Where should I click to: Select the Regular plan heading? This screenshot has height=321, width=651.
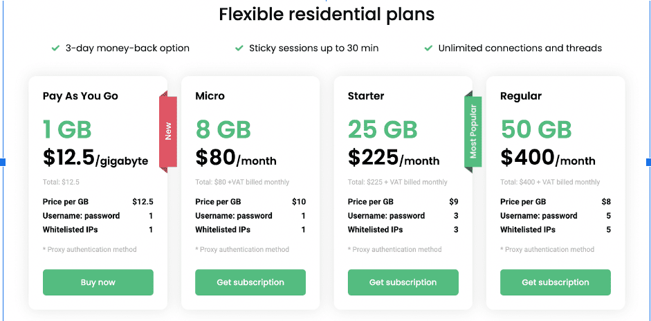521,96
